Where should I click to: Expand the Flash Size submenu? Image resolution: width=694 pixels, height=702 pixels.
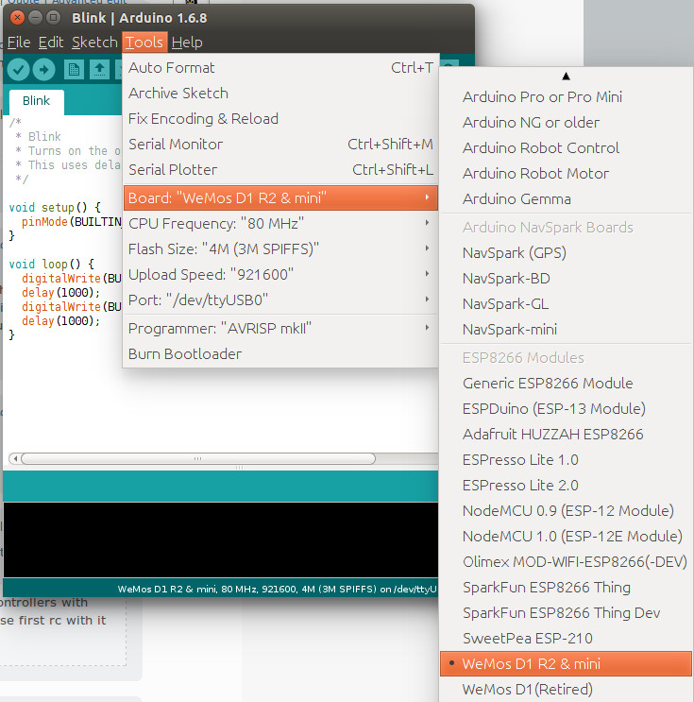(x=280, y=248)
